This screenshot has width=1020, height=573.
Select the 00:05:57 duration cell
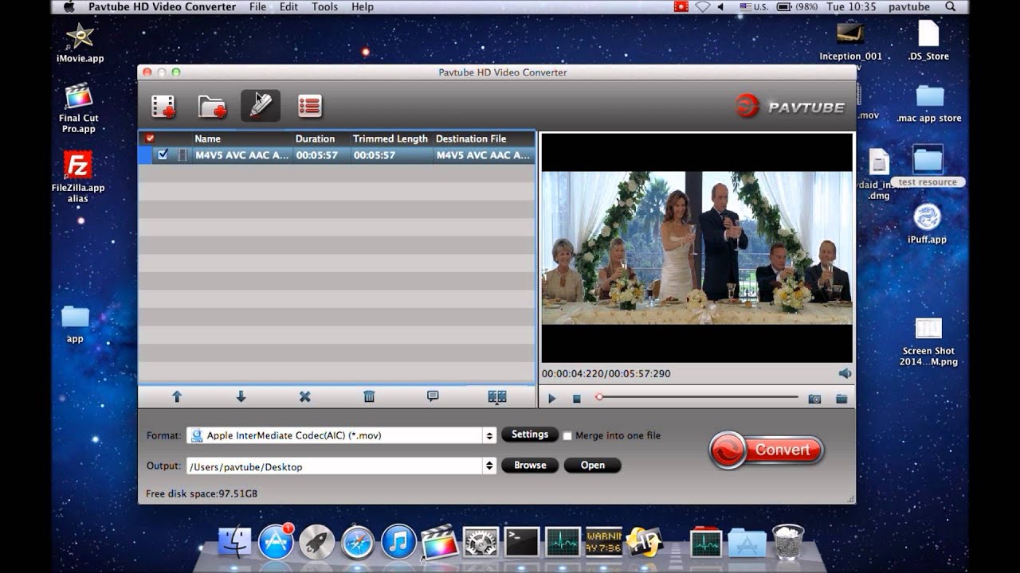point(317,155)
